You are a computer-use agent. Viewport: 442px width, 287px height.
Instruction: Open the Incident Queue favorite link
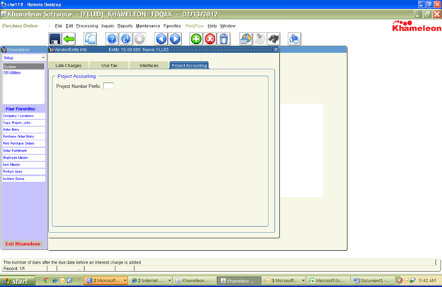[x=23, y=179]
